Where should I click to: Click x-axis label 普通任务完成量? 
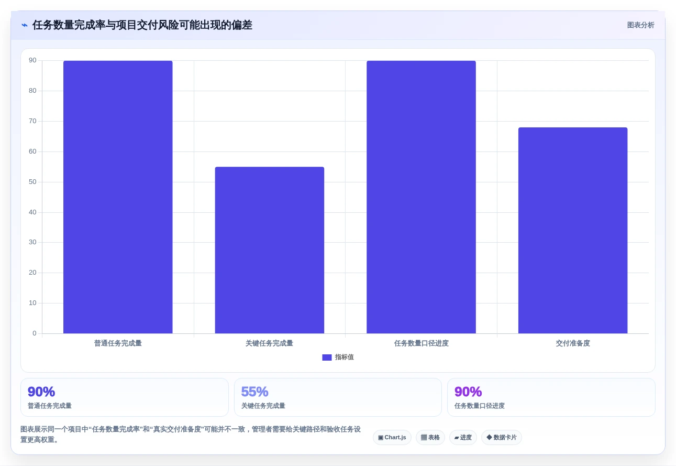pos(118,343)
